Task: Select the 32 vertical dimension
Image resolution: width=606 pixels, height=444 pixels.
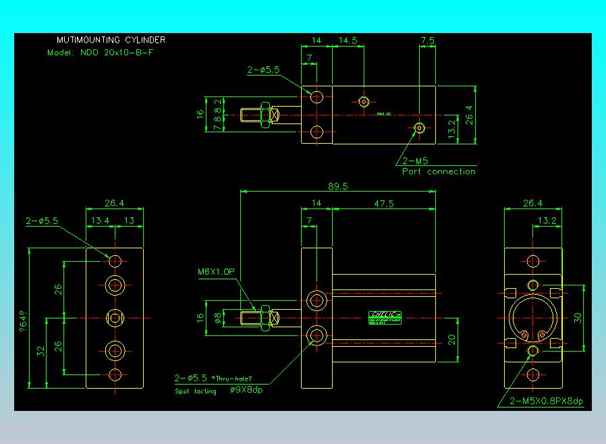Action: [40, 352]
